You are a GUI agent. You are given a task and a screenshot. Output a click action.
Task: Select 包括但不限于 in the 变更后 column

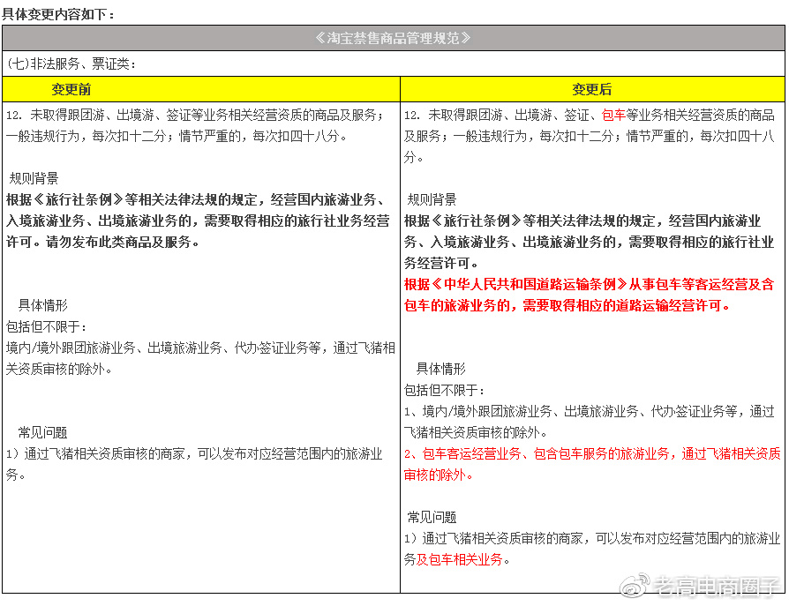point(444,390)
